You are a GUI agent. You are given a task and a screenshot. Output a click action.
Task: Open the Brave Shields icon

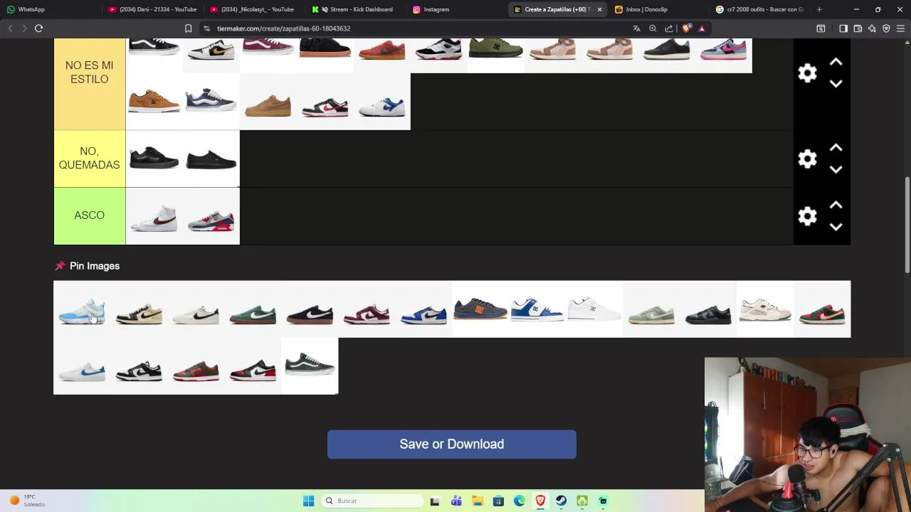pyautogui.click(x=685, y=28)
